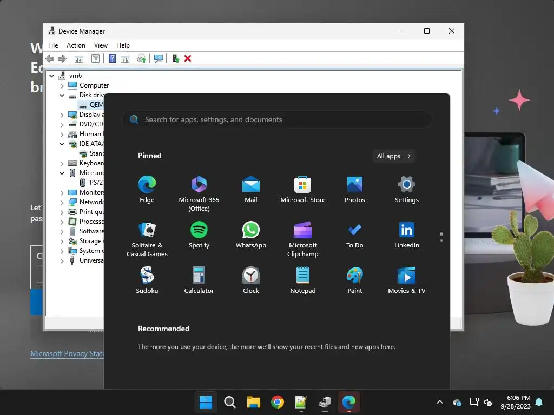Open Notepad from pinned apps

coord(303,280)
